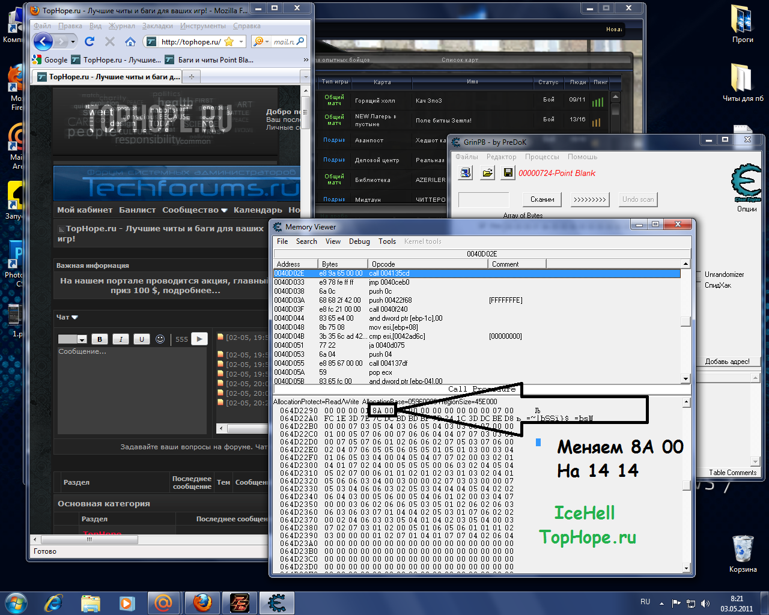The width and height of the screenshot is (769, 615).
Task: Open the Редактор menu in GrinPB
Action: [501, 157]
